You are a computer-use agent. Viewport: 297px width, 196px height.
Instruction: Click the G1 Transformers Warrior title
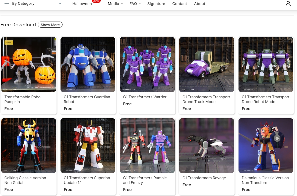[145, 97]
